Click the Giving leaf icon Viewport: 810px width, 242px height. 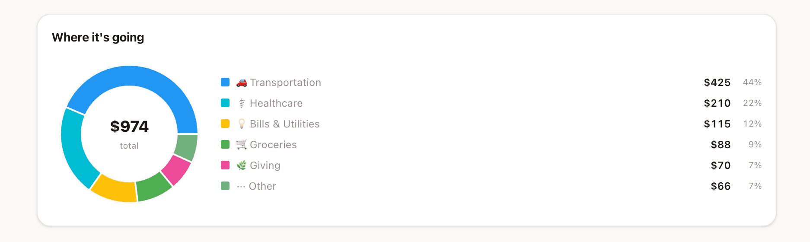(242, 166)
